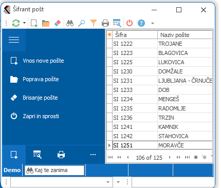
Task: Select the DOMŽALE cell
Action: click(185, 71)
